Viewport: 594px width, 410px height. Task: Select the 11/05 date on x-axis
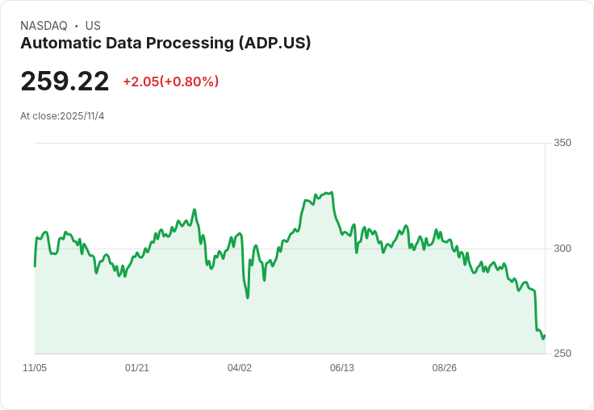coord(35,368)
